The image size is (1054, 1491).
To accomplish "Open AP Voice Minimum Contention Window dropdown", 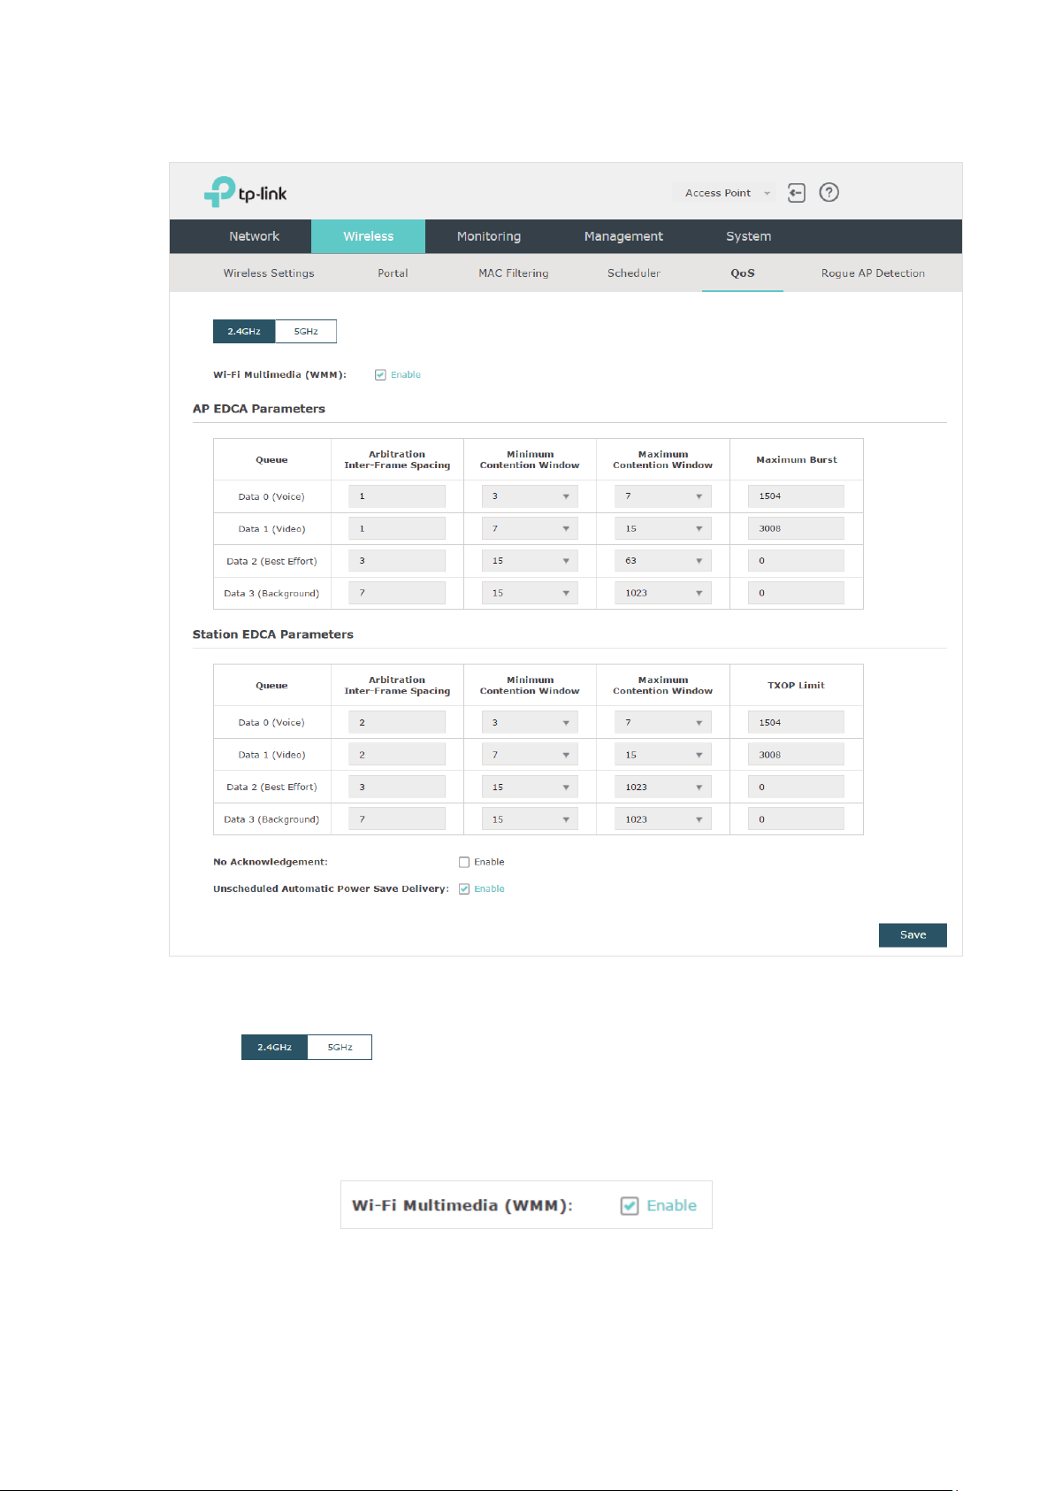I will (x=530, y=496).
